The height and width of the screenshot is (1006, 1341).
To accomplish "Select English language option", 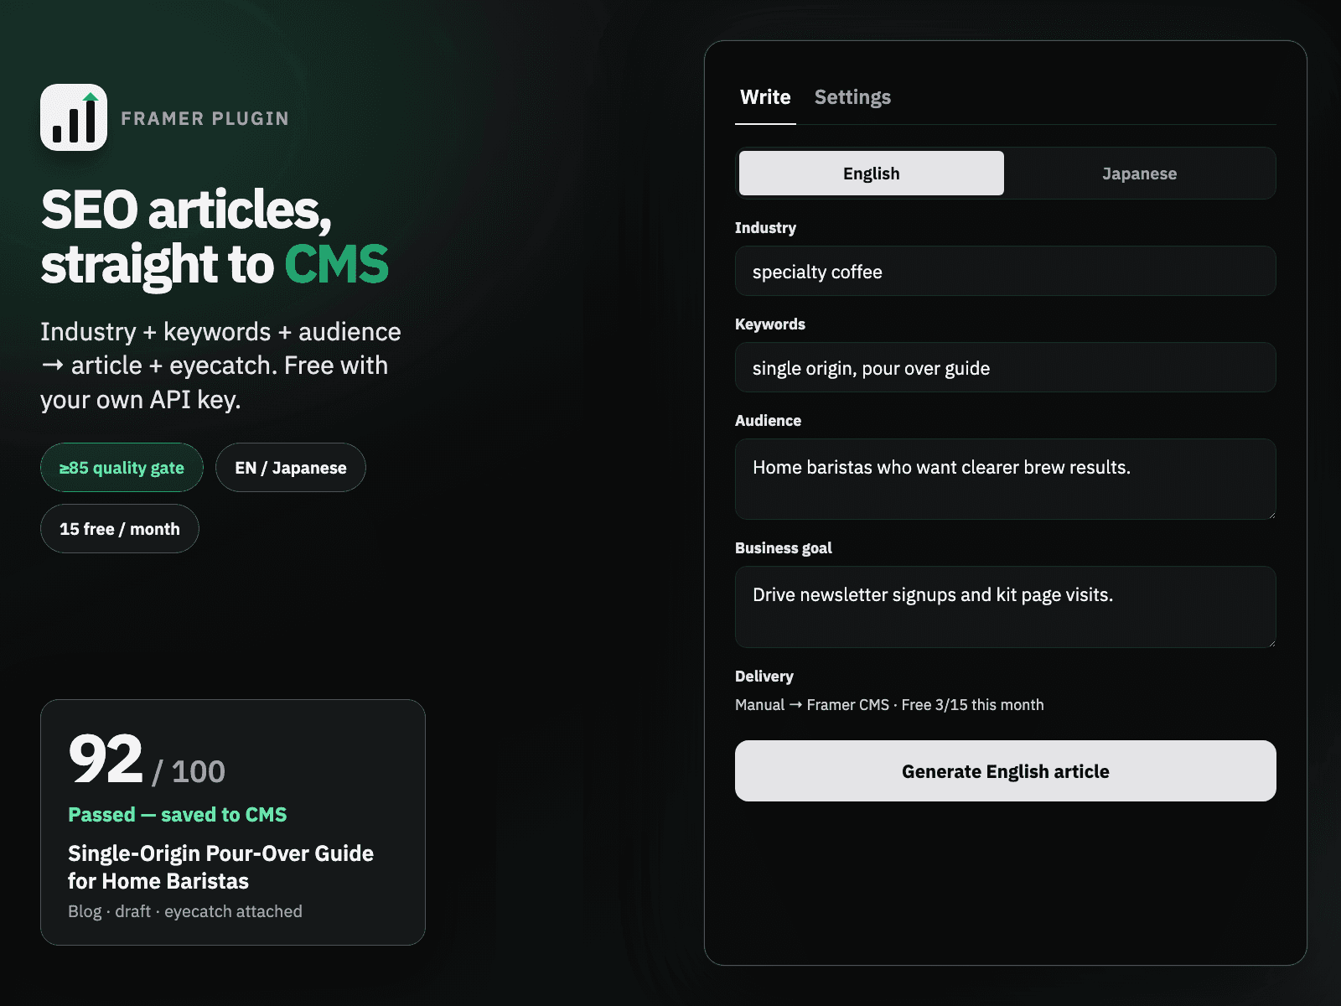I will [x=872, y=174].
